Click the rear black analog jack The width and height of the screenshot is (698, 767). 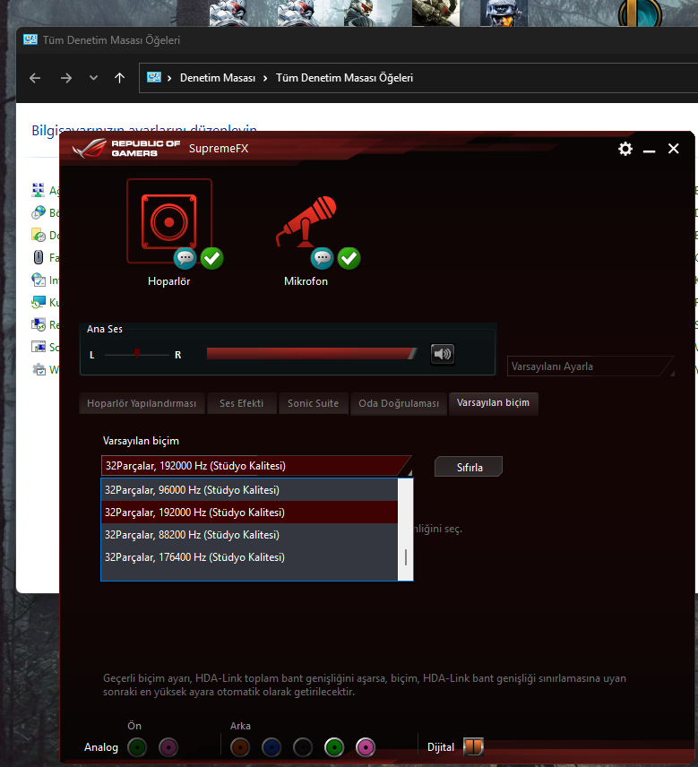303,747
